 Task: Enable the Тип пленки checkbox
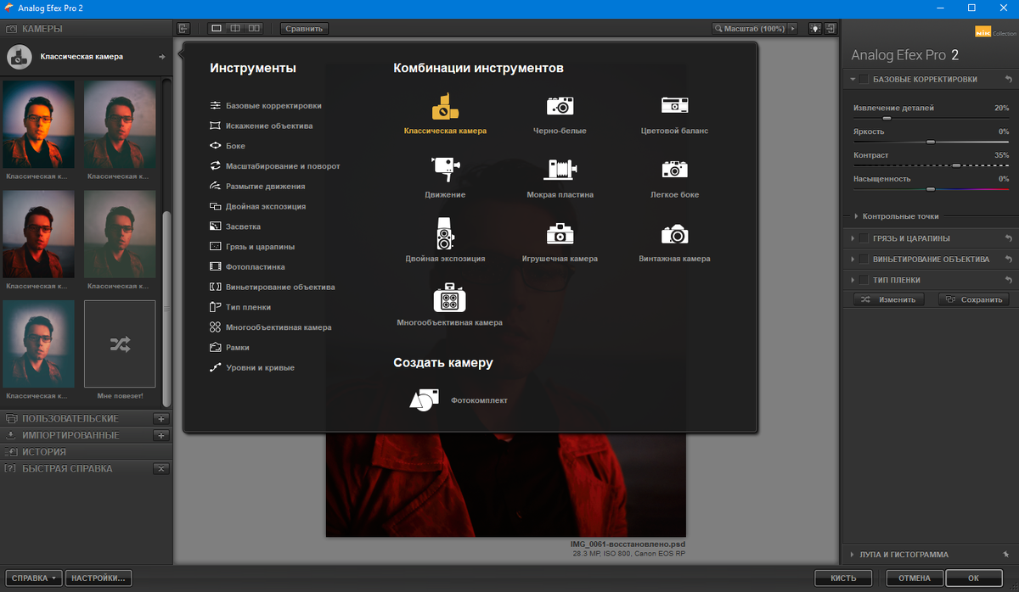(864, 279)
